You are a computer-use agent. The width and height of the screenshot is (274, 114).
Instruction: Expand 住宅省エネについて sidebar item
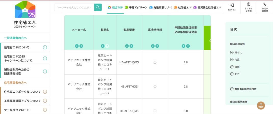[45, 47]
